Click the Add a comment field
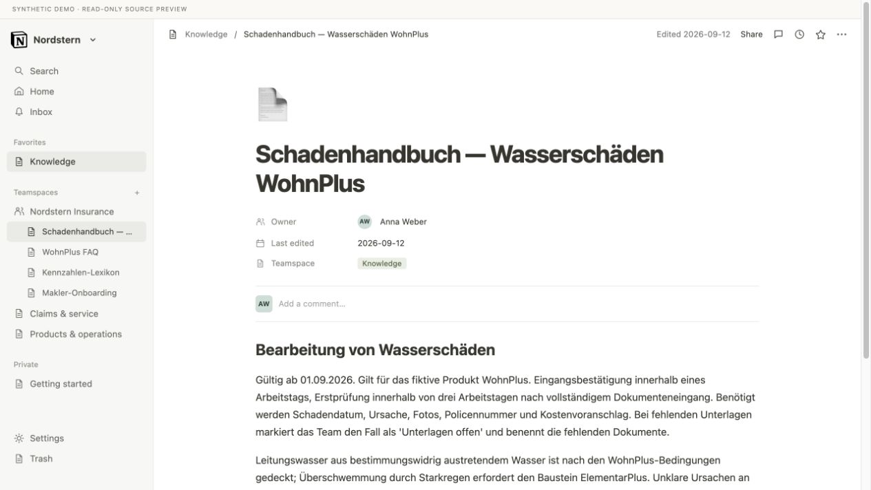871x490 pixels. coord(312,303)
